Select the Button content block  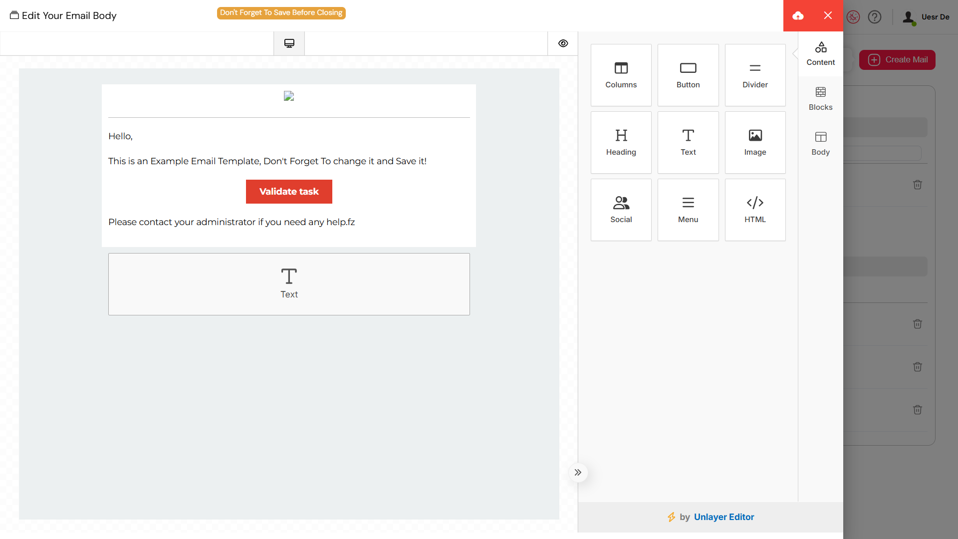click(x=688, y=75)
